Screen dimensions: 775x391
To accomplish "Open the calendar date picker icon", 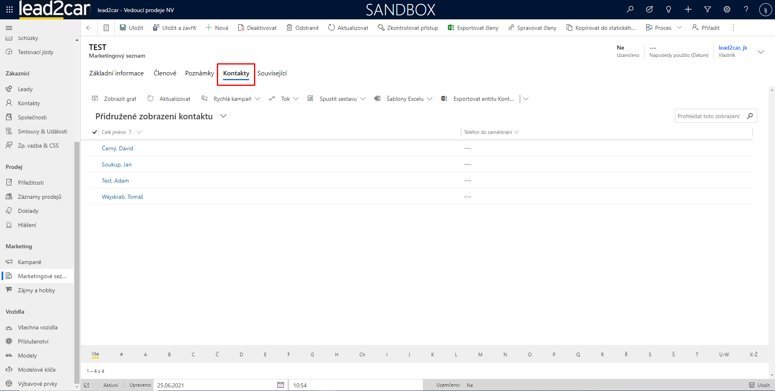I will coord(281,385).
